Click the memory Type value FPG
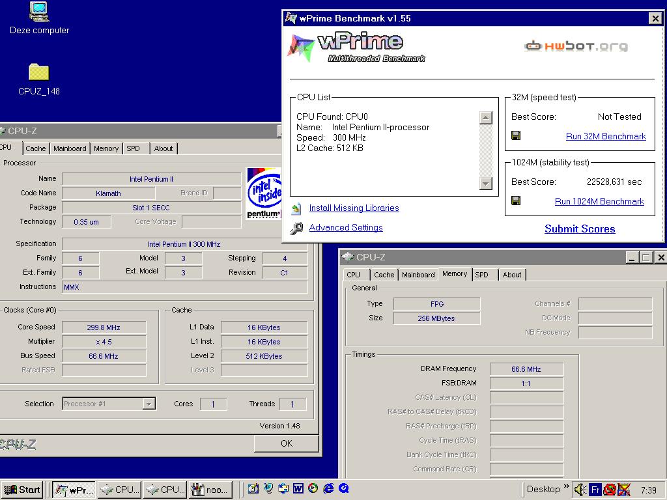This screenshot has width=667, height=500. point(436,303)
